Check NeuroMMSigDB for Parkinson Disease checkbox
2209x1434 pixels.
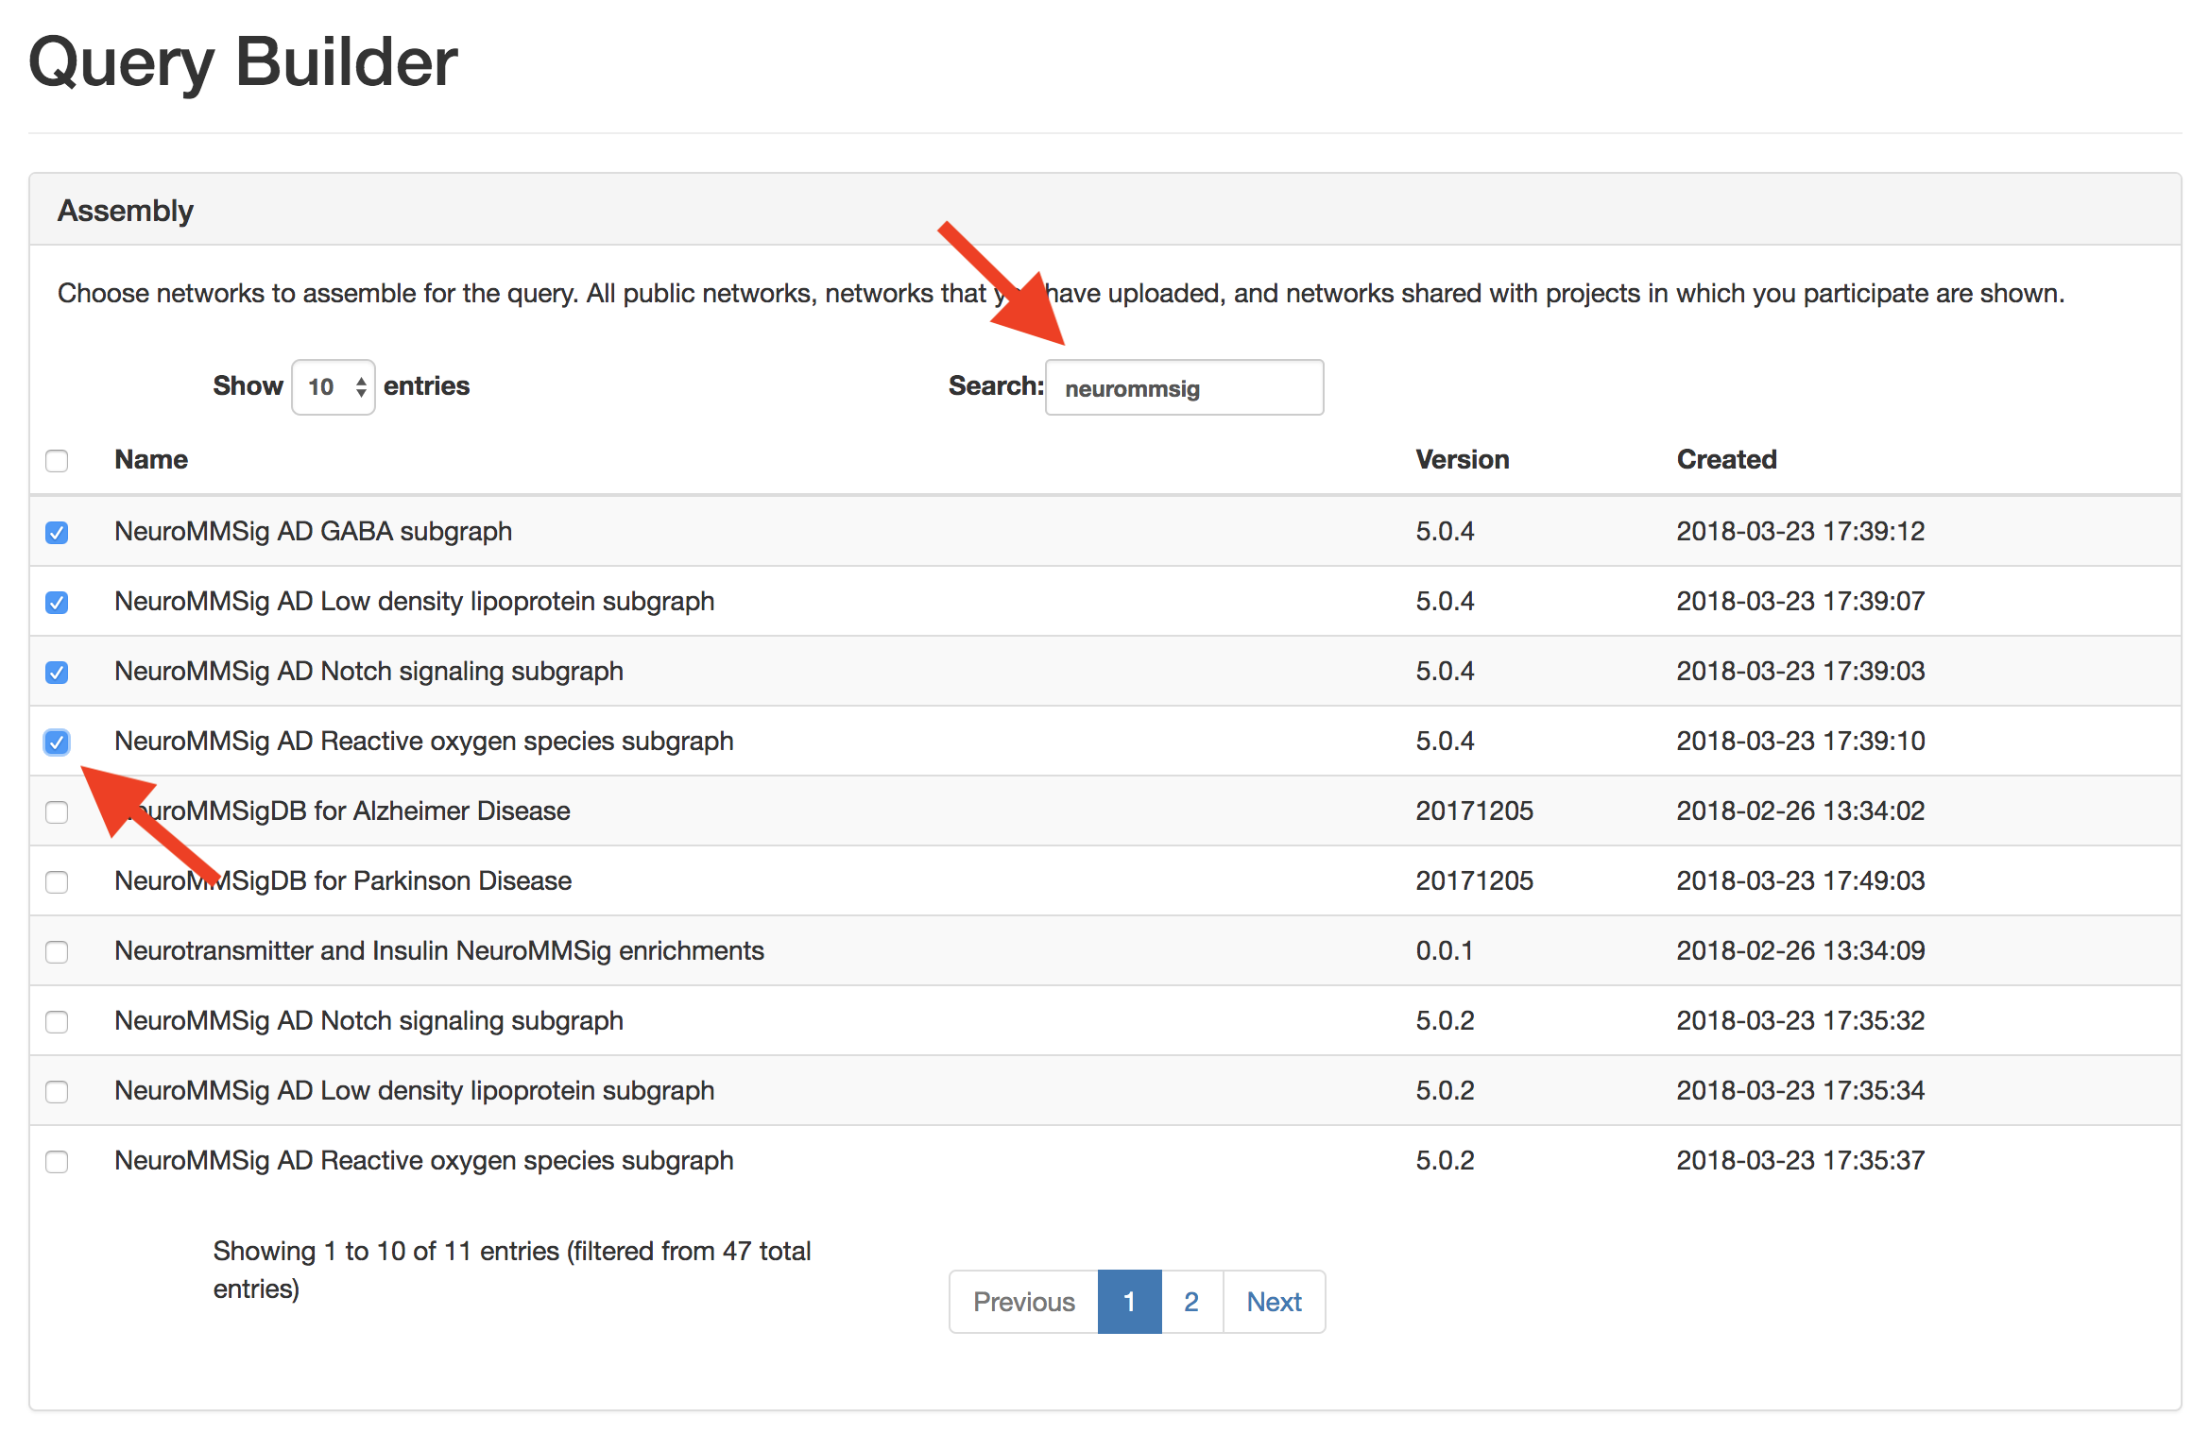tap(57, 882)
